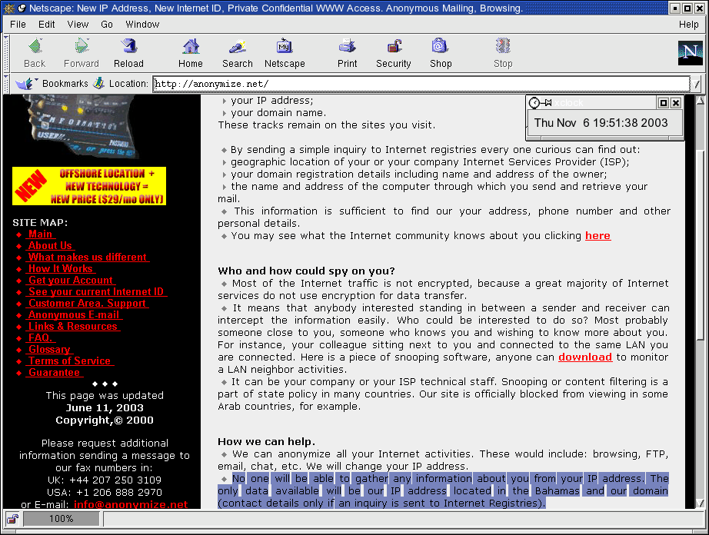Open the Glossary link

tap(49, 349)
